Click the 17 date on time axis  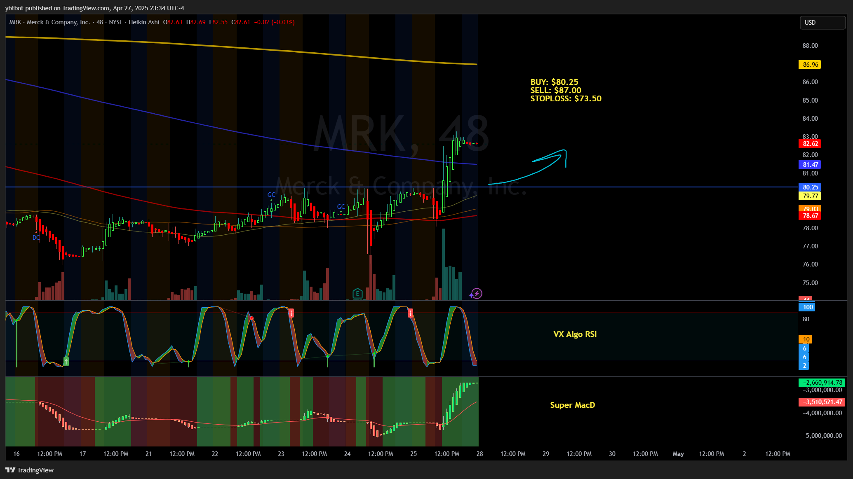coord(82,454)
